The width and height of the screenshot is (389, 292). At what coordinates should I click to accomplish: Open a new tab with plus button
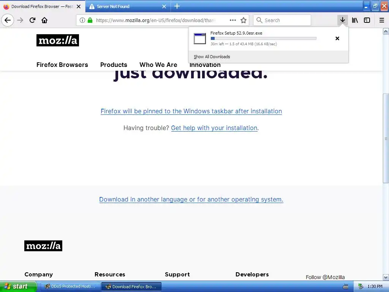coord(177,6)
